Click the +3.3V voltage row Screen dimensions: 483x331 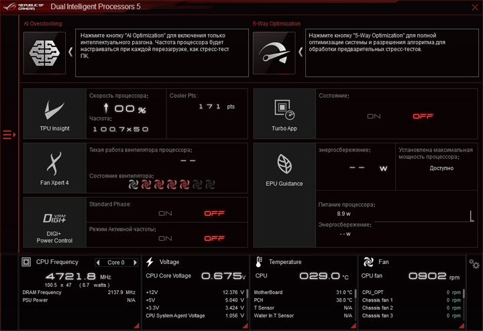pos(195,308)
